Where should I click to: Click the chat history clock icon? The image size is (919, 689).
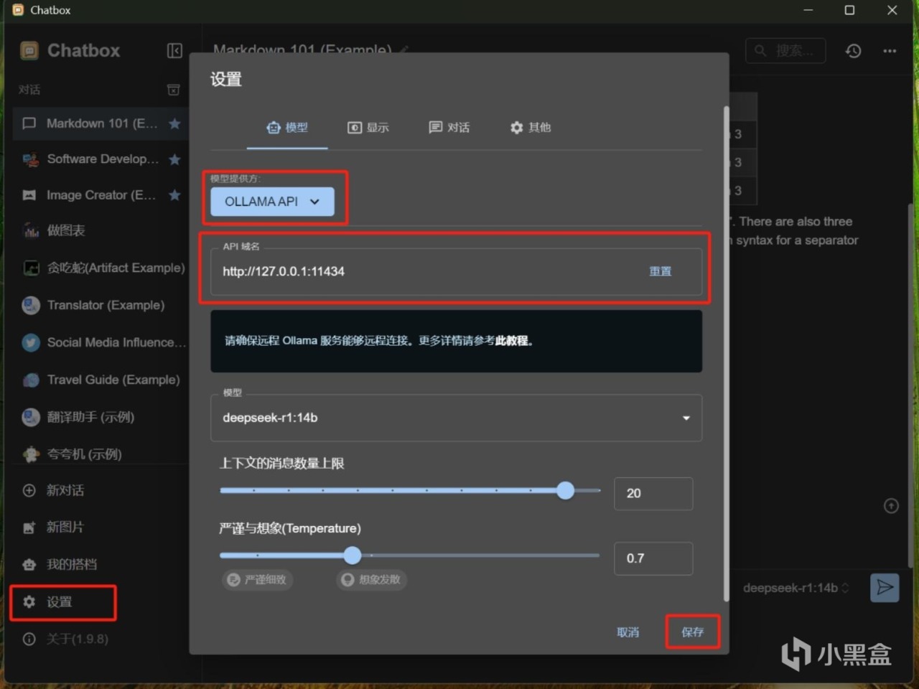853,51
